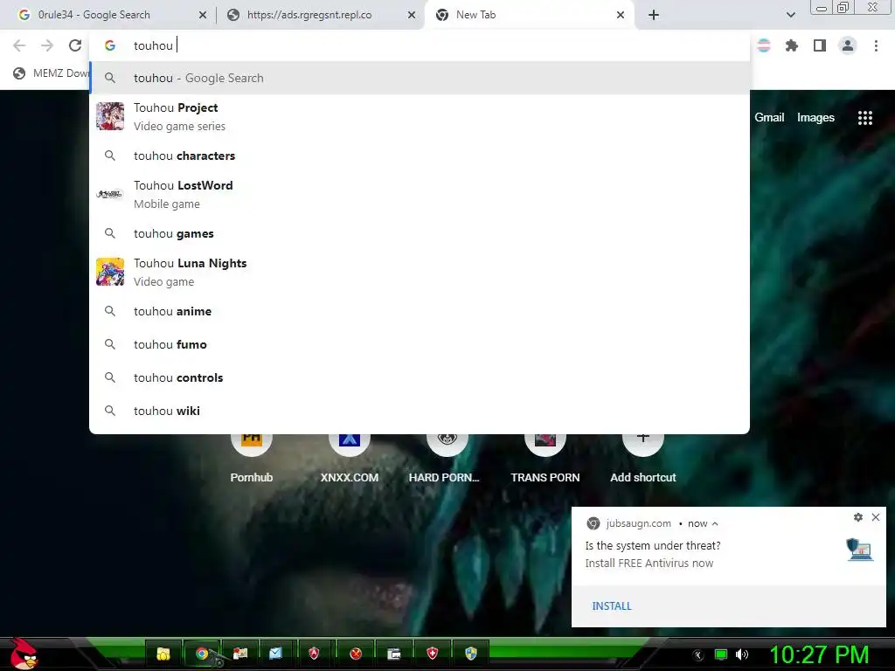Screen dimensions: 895x671
Task: Show hidden tray icons with the arrow
Action: click(x=698, y=655)
